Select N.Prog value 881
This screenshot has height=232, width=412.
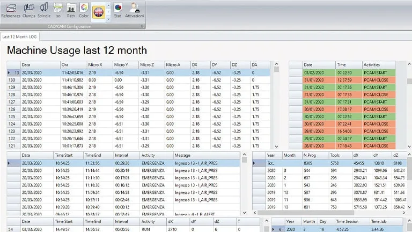(x=315, y=207)
